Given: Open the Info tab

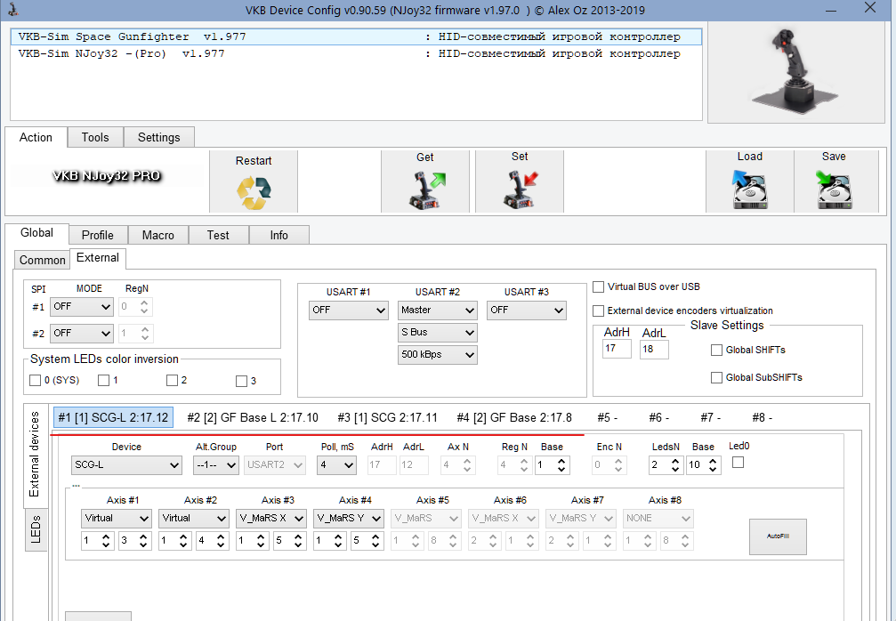Looking at the screenshot, I should pos(278,235).
